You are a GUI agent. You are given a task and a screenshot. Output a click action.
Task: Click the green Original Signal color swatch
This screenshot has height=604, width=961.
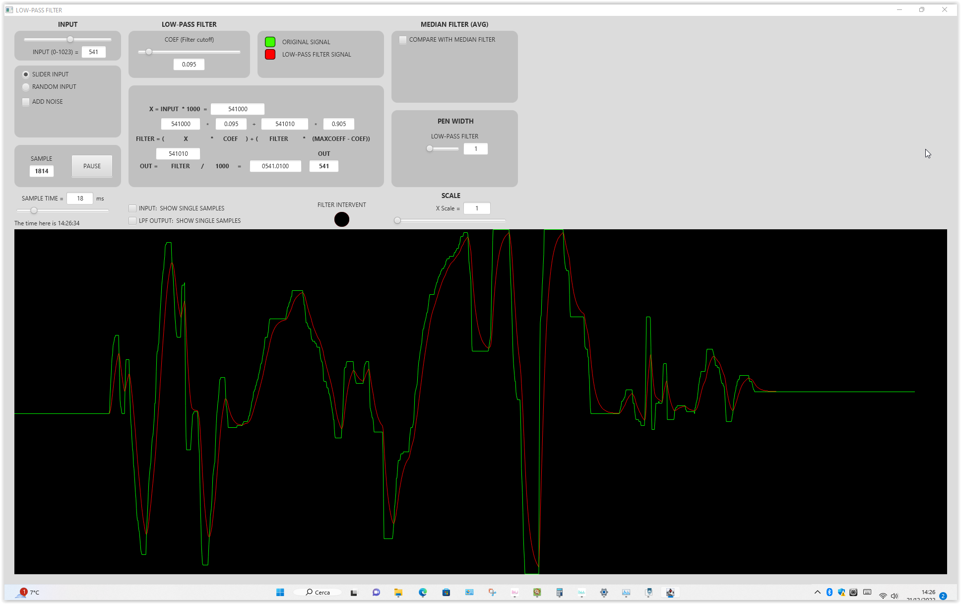pos(270,42)
